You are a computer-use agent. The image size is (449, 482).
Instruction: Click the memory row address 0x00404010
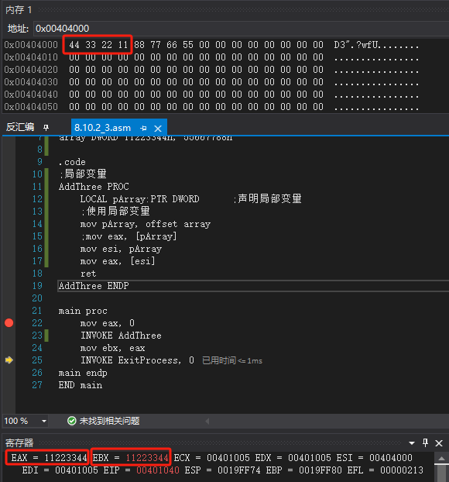point(31,57)
